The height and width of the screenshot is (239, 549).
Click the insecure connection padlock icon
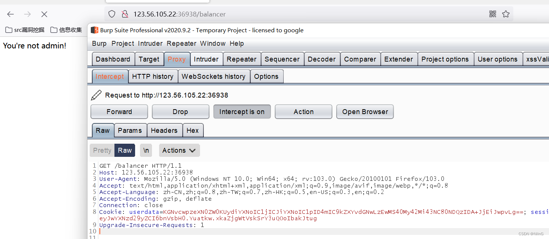[x=125, y=14]
